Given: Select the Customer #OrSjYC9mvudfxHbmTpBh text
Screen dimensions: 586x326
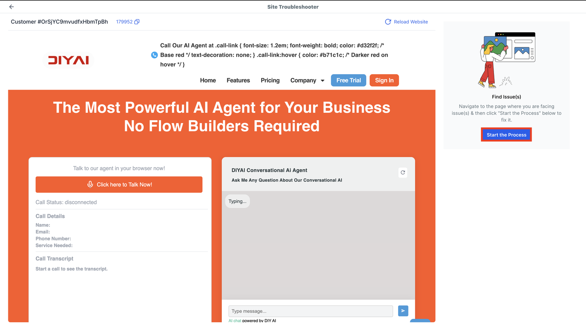Looking at the screenshot, I should pyautogui.click(x=59, y=22).
